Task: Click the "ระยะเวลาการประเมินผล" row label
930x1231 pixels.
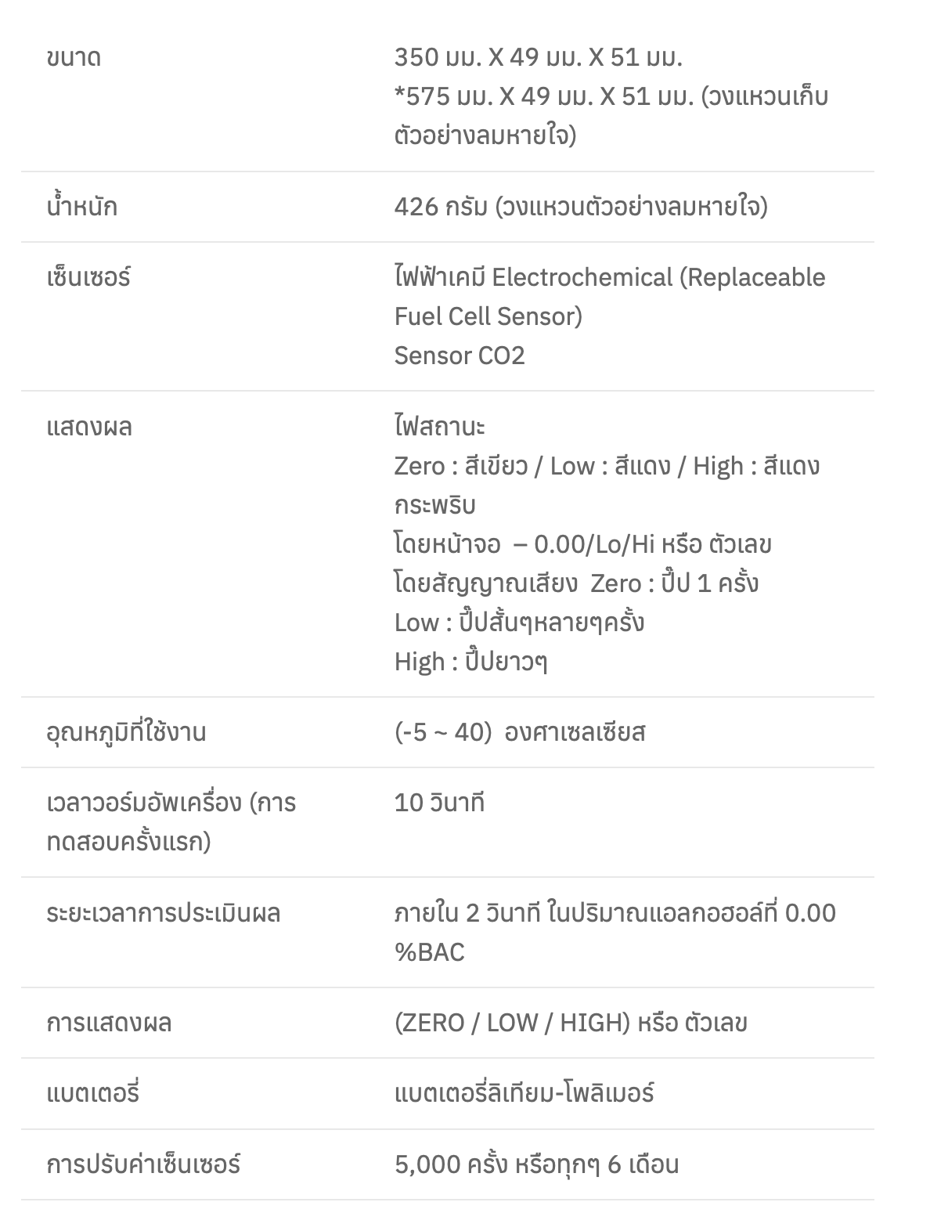Action: click(x=163, y=913)
